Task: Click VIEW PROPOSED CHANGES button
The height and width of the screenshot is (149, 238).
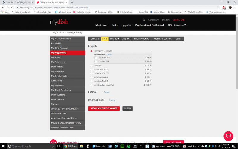Action: 104,108
